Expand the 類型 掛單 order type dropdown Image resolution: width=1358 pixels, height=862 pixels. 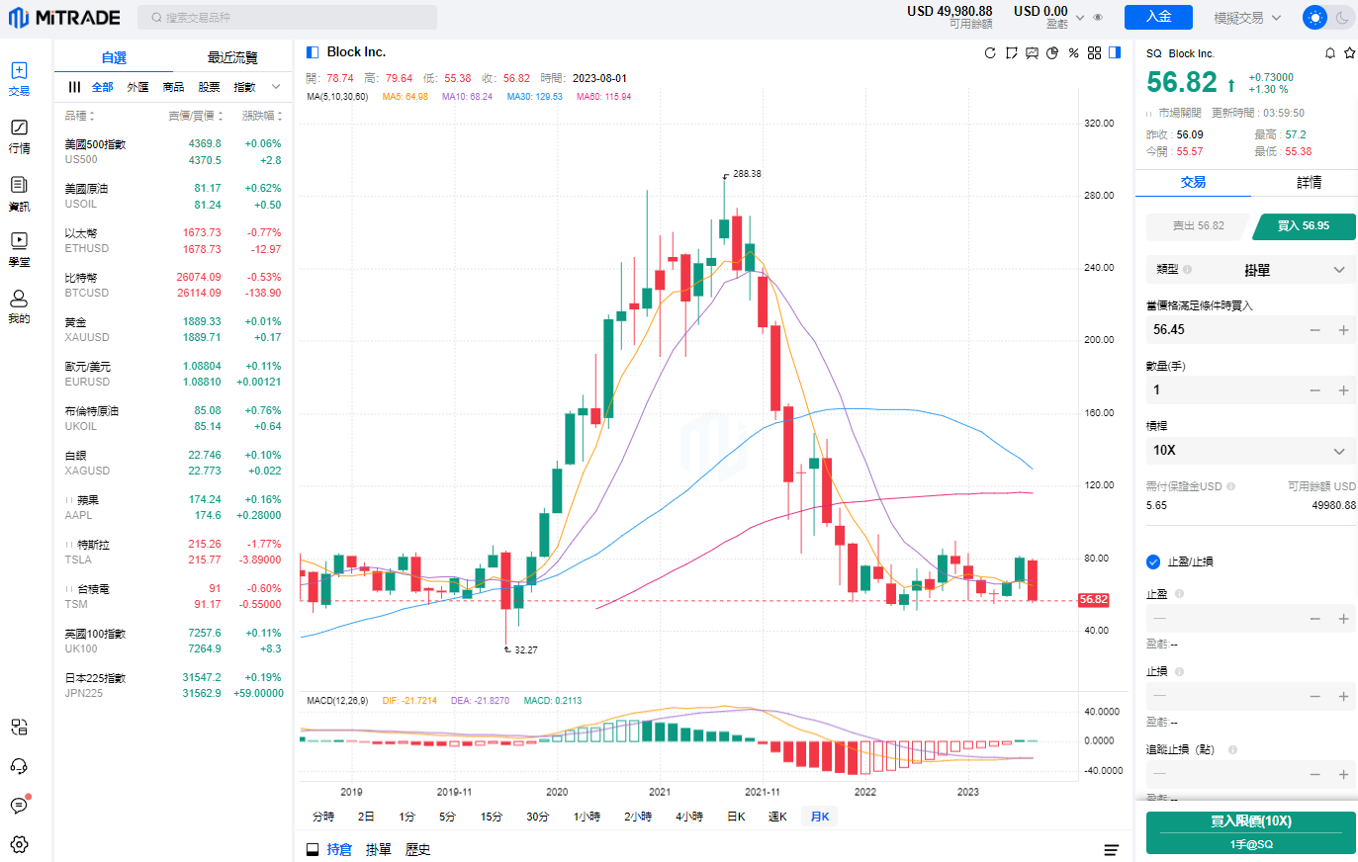tap(1250, 270)
